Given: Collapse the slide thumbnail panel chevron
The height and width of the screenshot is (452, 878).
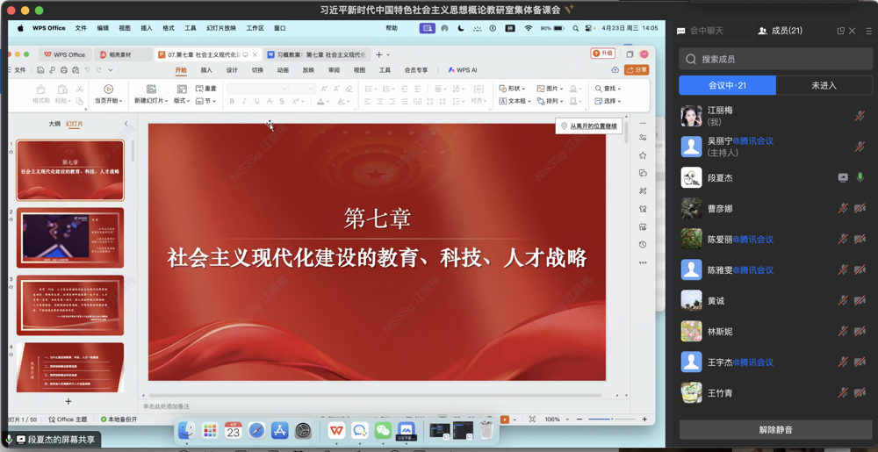Looking at the screenshot, I should pyautogui.click(x=126, y=124).
